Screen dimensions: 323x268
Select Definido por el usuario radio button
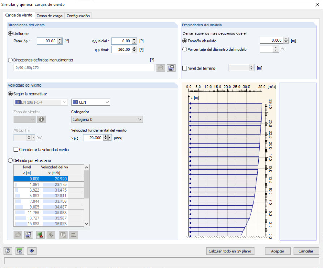(x=10, y=160)
